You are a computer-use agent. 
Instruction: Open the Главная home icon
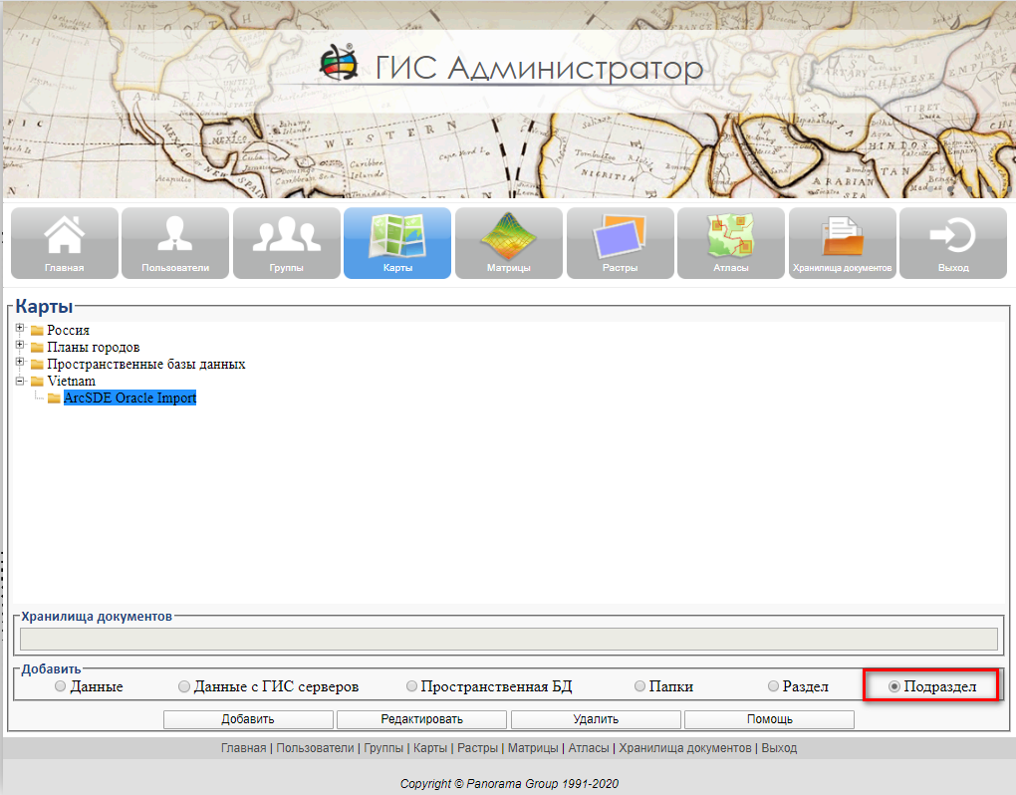(x=65, y=242)
